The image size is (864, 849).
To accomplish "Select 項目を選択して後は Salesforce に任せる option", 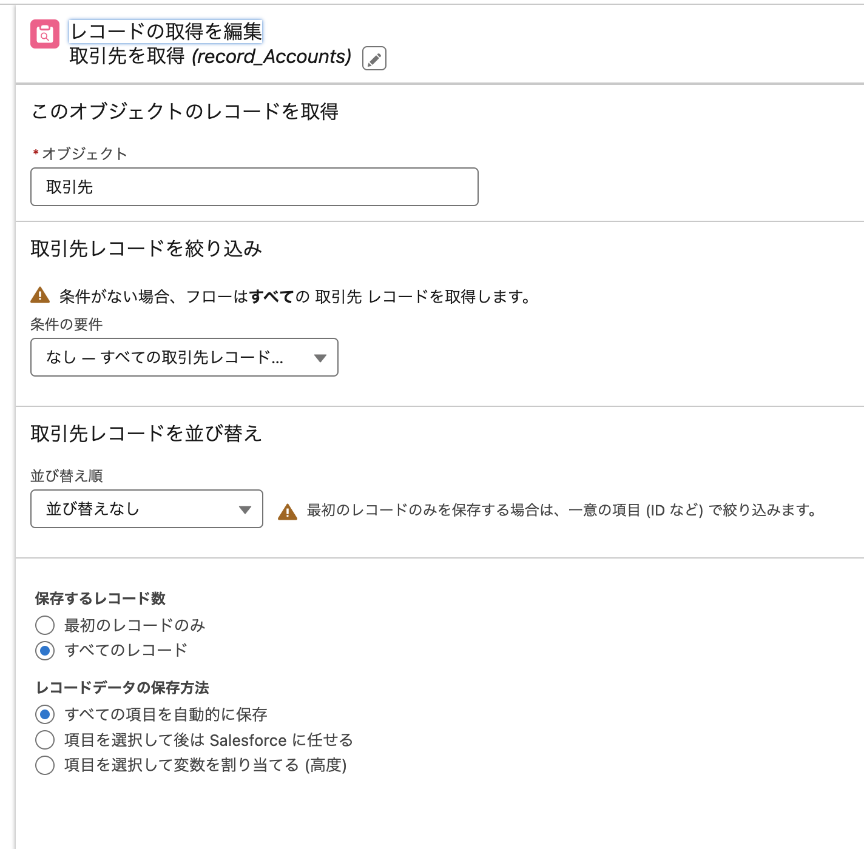I will [44, 740].
